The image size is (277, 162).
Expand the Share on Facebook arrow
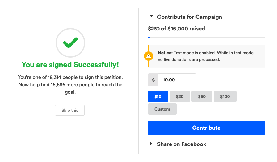(x=151, y=144)
